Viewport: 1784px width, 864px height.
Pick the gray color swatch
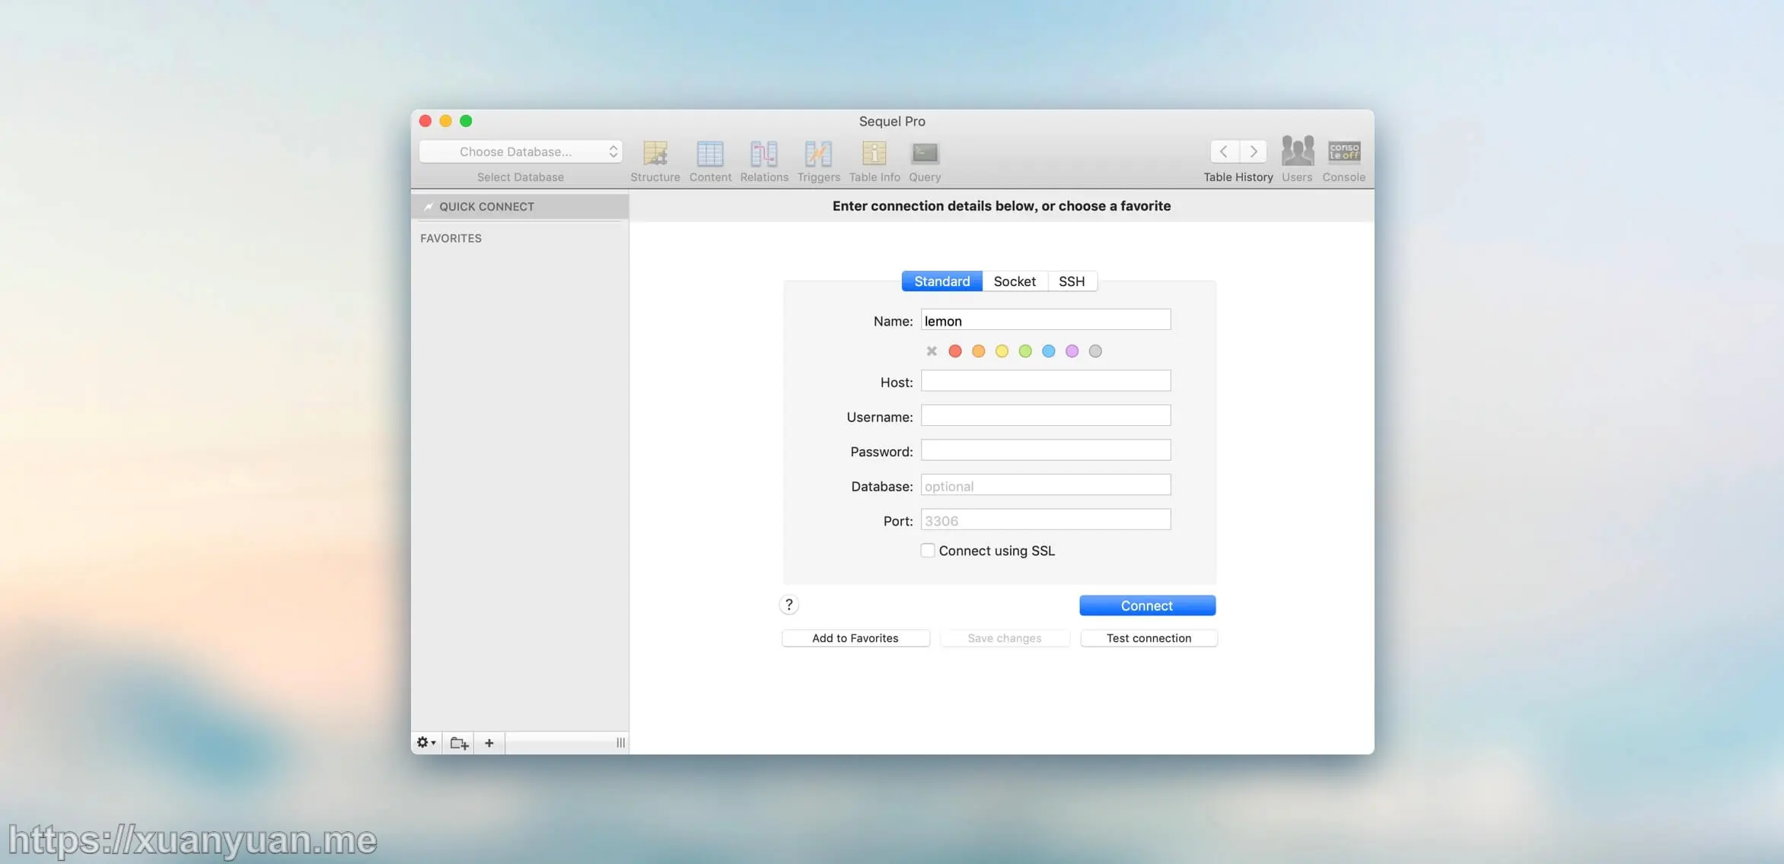click(1095, 351)
